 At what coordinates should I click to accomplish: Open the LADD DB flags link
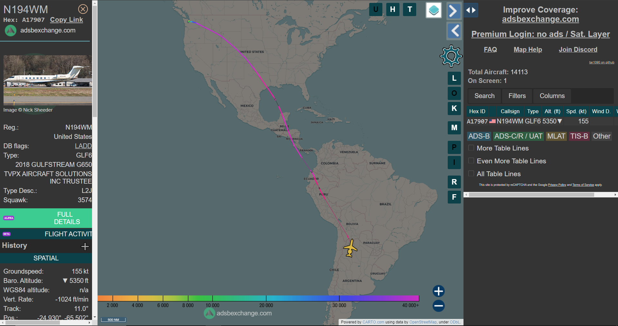(x=83, y=146)
